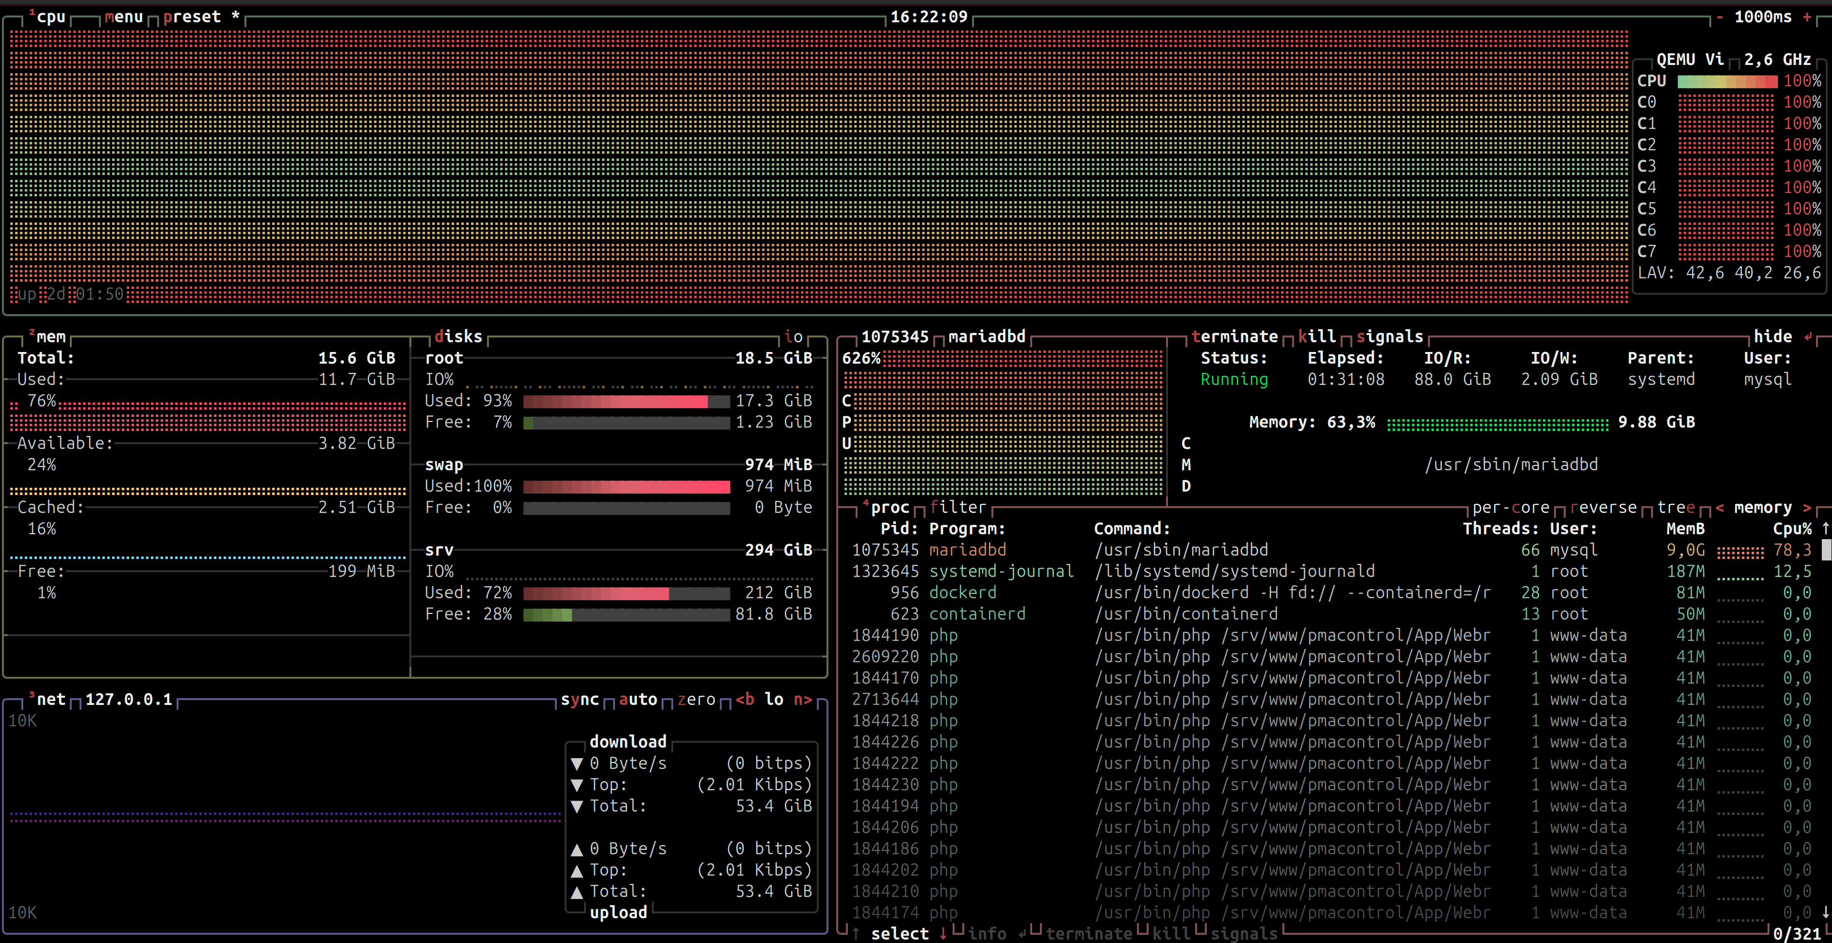Toggle per-core CPU usage in processes
Image resolution: width=1832 pixels, height=943 pixels.
click(1510, 508)
